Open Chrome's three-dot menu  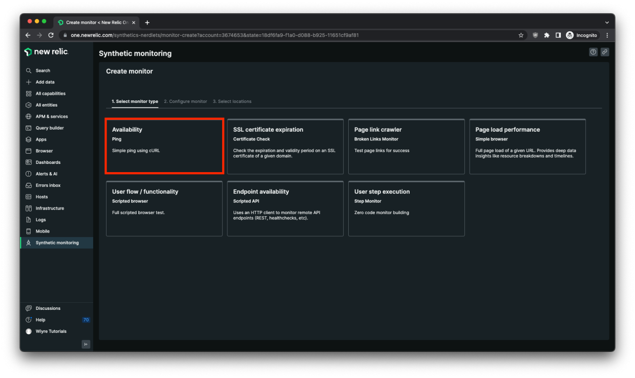(607, 35)
